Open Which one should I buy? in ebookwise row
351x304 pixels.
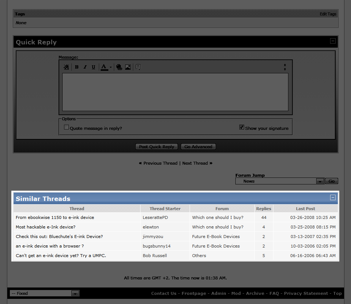point(217,217)
